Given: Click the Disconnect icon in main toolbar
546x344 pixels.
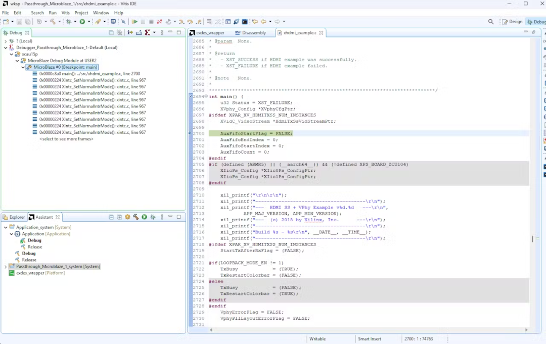Looking at the screenshot, I should point(159,22).
